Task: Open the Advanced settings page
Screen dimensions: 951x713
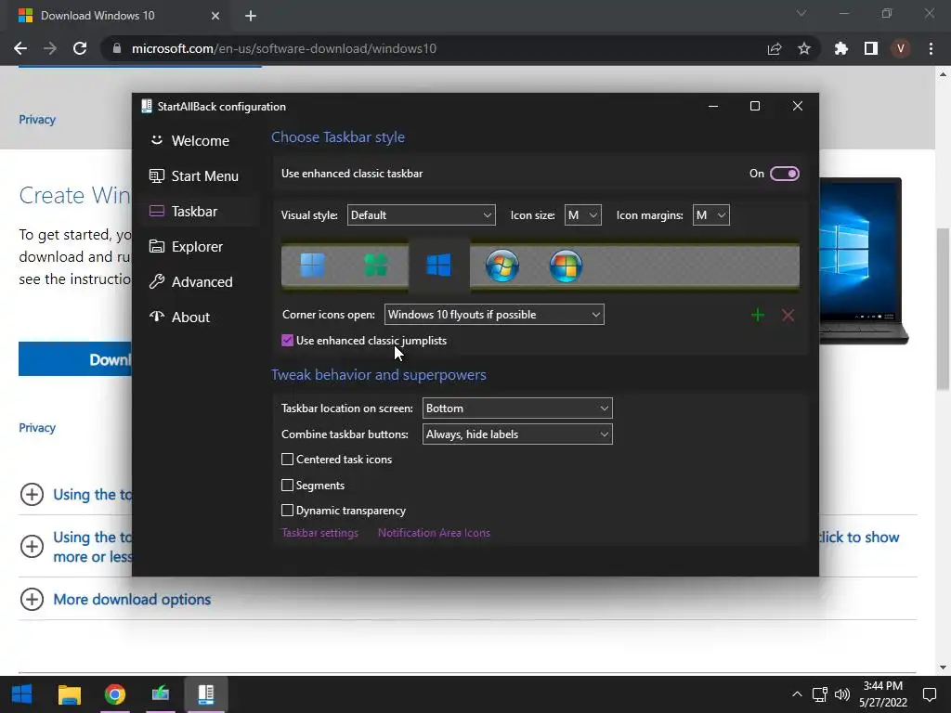Action: pyautogui.click(x=201, y=282)
